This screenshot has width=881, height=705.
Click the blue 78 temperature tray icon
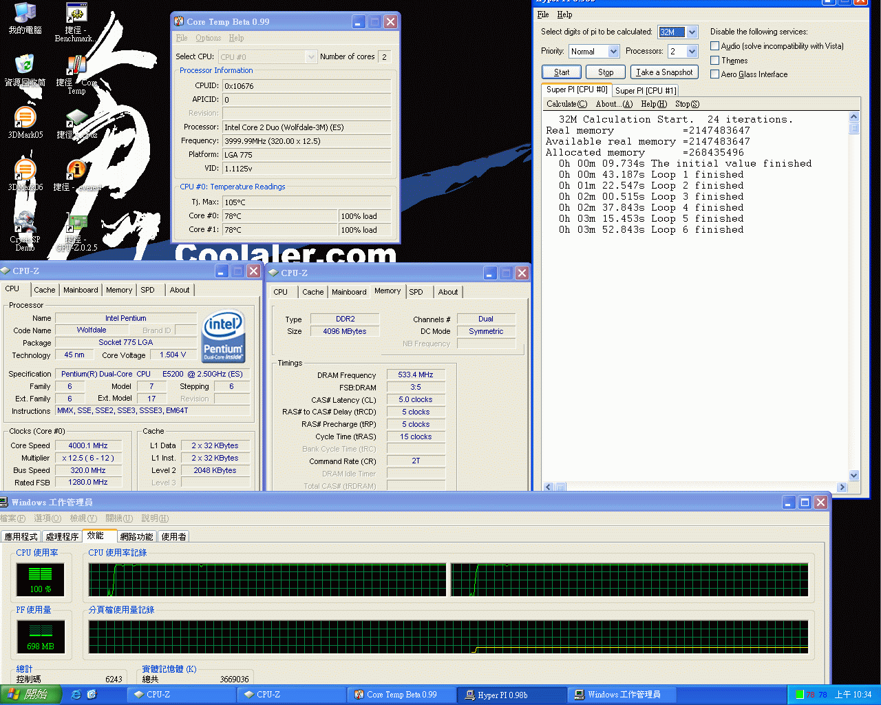(x=822, y=695)
